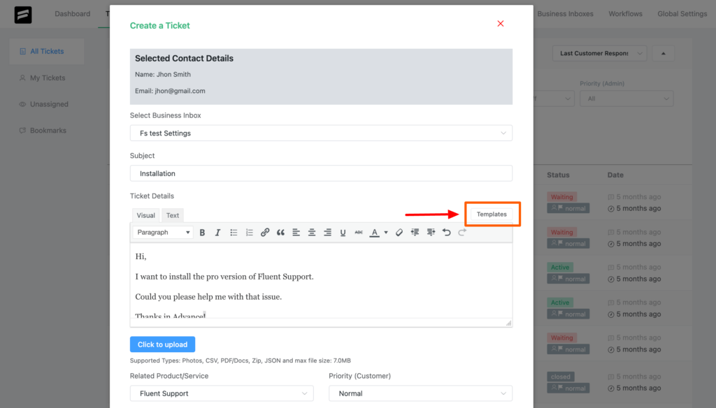Apply strikethrough formatting
Screen dimensions: 716x408
pyautogui.click(x=359, y=231)
